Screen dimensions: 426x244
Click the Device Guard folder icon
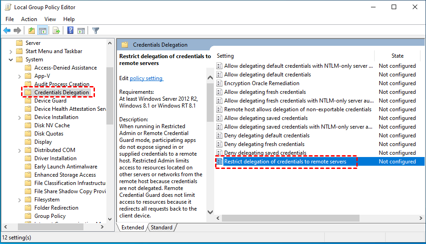point(28,101)
